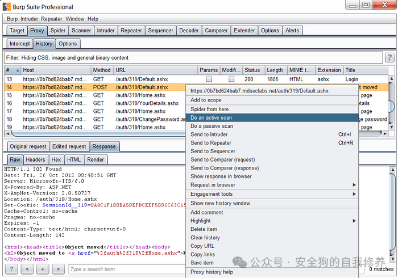The width and height of the screenshot is (398, 278).
Task: Choose Add comment in context menu
Action: click(272, 212)
